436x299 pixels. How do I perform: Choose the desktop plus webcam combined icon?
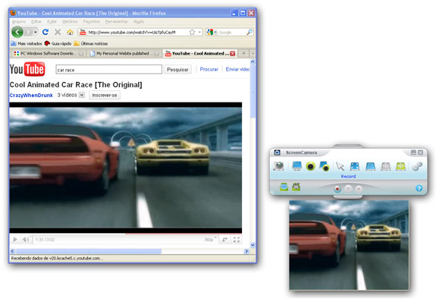tap(325, 166)
